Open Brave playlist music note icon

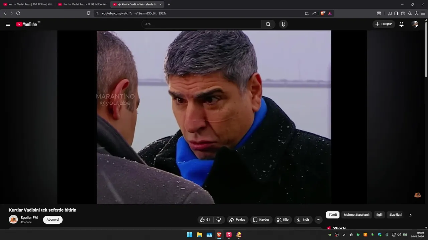[390, 13]
